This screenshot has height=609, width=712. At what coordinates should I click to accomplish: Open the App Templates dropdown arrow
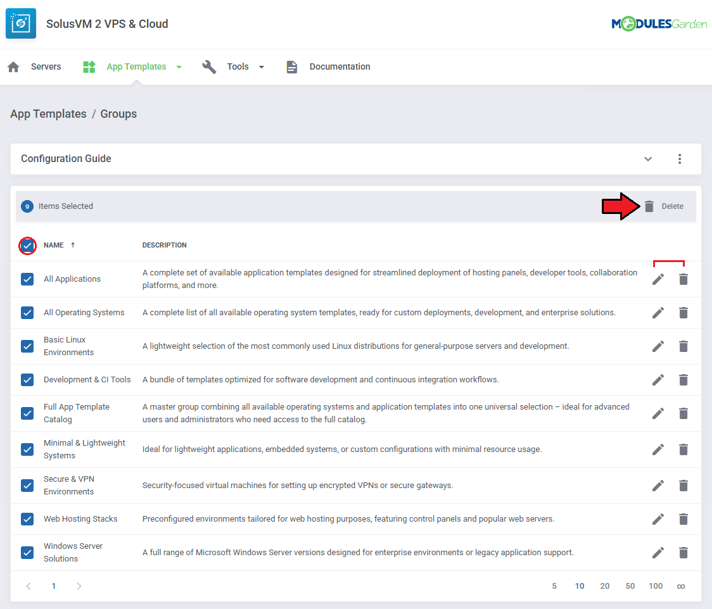[x=179, y=67]
